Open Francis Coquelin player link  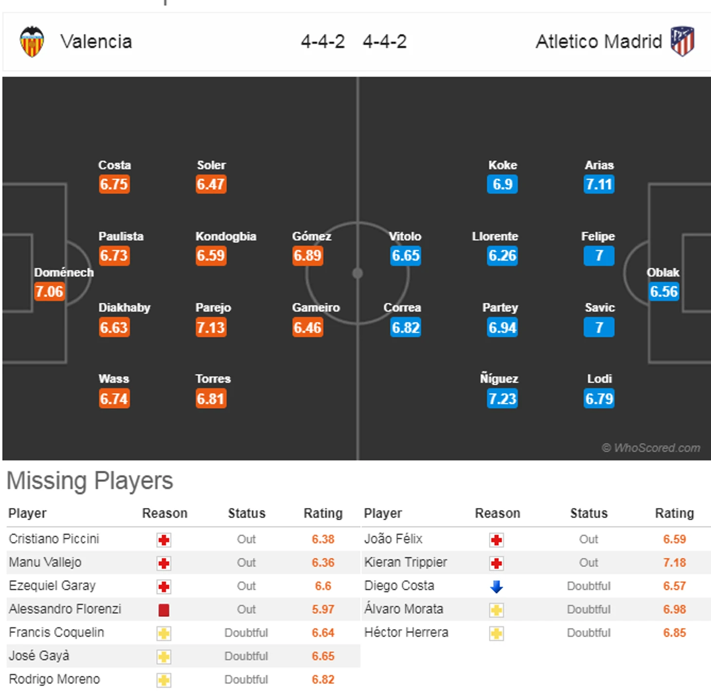coord(56,633)
